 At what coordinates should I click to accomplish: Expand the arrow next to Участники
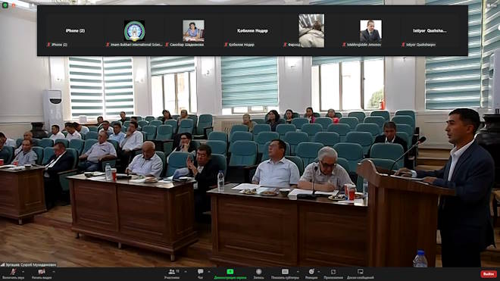click(186, 272)
